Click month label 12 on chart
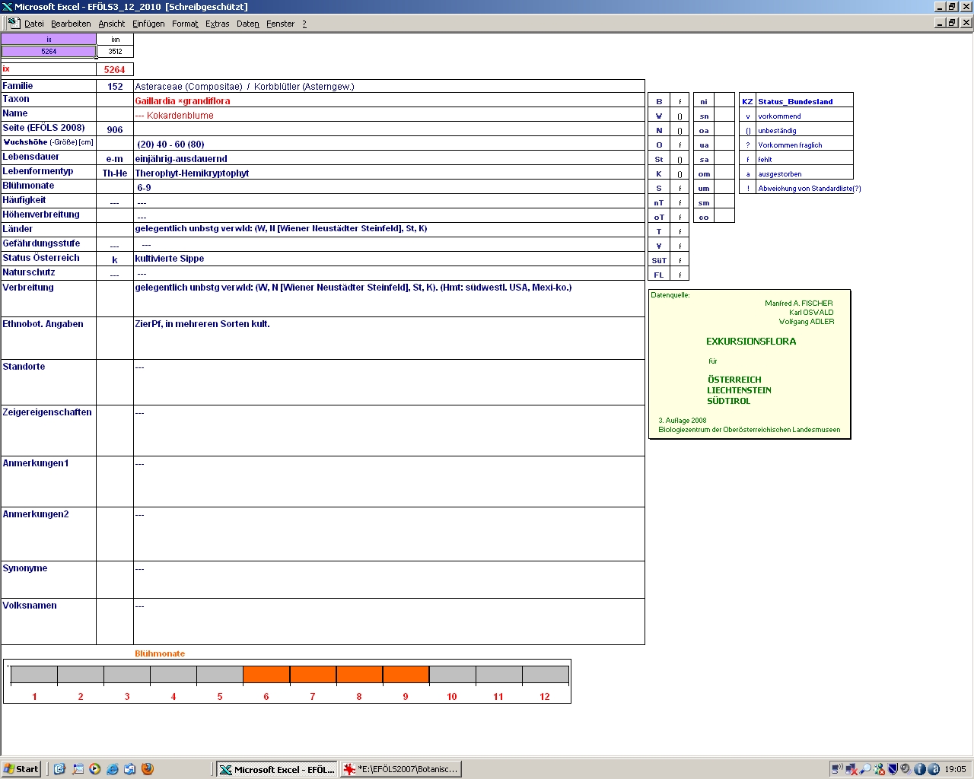Image resolution: width=974 pixels, height=779 pixels. [545, 697]
